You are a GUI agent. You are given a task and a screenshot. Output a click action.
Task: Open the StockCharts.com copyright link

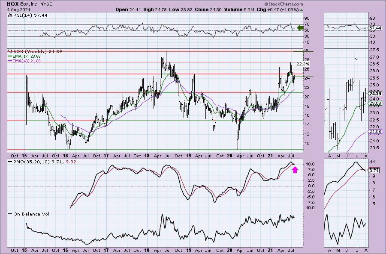click(x=284, y=4)
